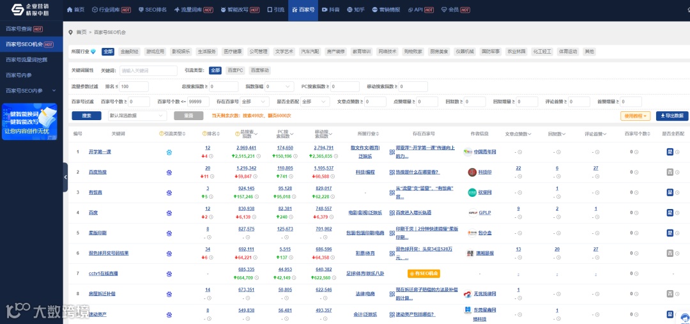Screen dimensions: 690x324
Task: Click the Baidu paw icon in 开学第一课 row
Action: tap(169, 152)
